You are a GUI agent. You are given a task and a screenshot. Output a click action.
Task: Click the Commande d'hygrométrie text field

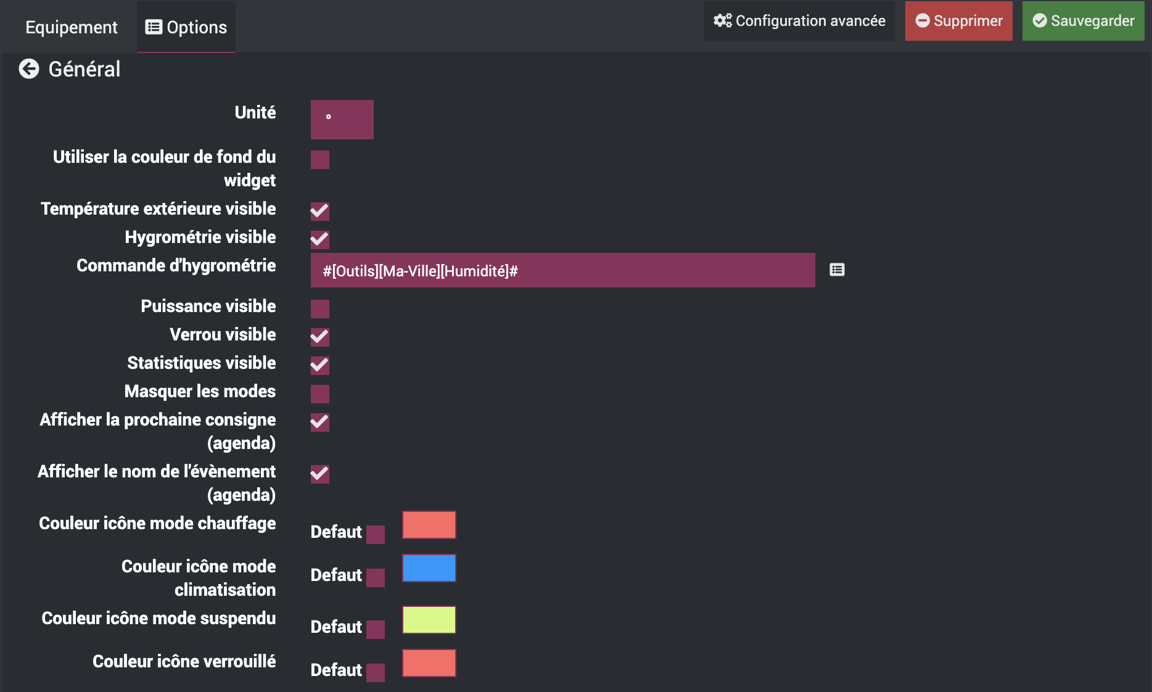point(562,270)
